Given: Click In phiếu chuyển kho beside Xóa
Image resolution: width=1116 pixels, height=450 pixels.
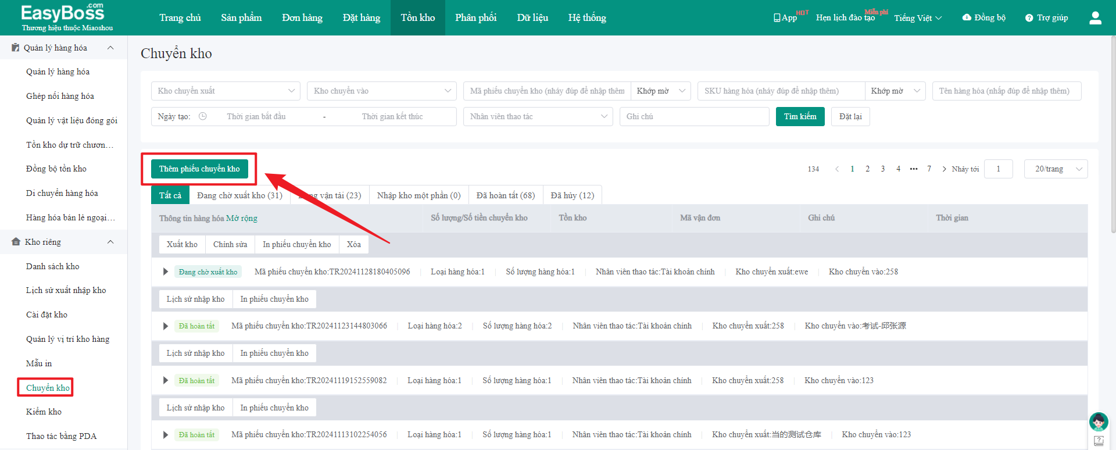Looking at the screenshot, I should (297, 245).
